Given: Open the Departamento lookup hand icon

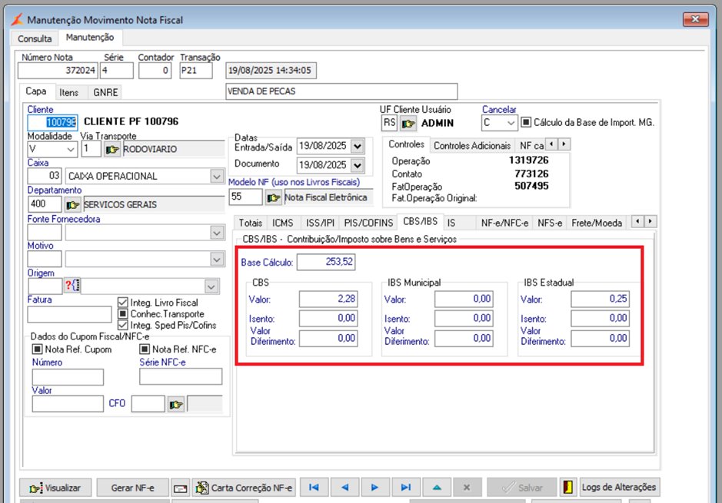Looking at the screenshot, I should pos(73,204).
